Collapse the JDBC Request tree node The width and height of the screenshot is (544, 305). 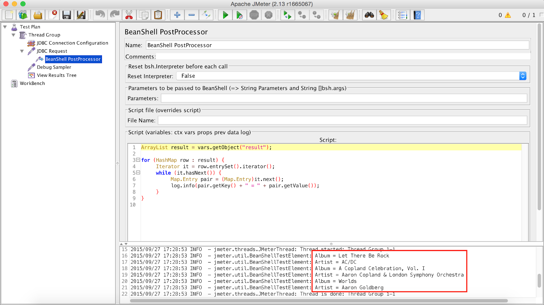[x=22, y=51]
